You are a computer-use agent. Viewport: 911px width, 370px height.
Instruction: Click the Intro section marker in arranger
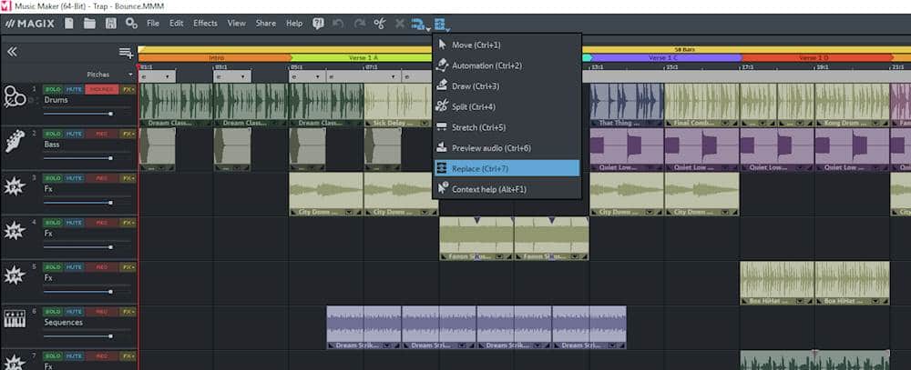216,57
